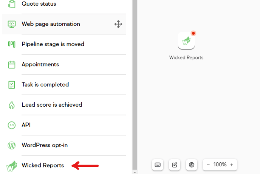Select the Lead score flame icon
The image size is (260, 174).
coord(12,105)
